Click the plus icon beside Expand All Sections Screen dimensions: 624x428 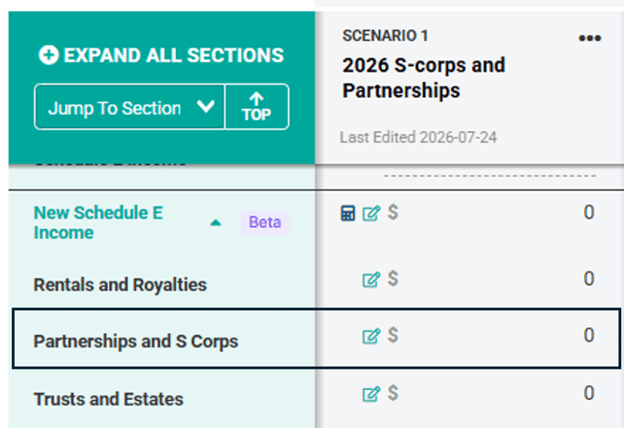point(48,55)
